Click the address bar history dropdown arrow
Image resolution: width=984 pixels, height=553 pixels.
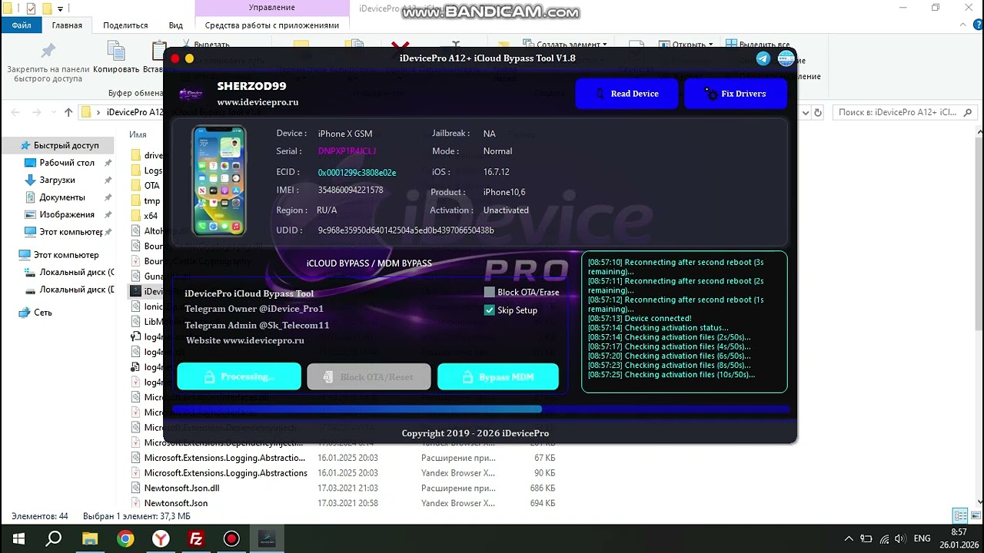tap(806, 112)
